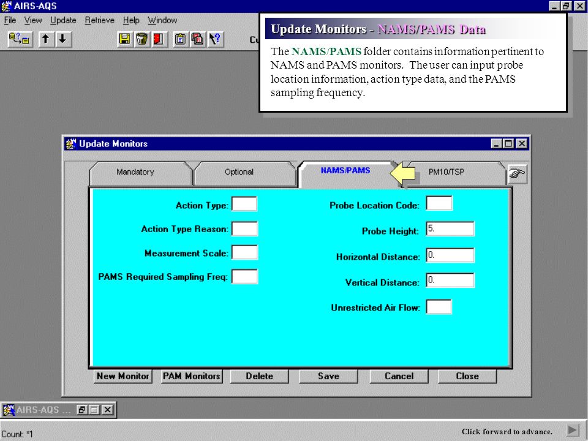Image resolution: width=588 pixels, height=441 pixels.
Task: Click the AIRS-AQS title bar application icon
Action: tap(6, 6)
